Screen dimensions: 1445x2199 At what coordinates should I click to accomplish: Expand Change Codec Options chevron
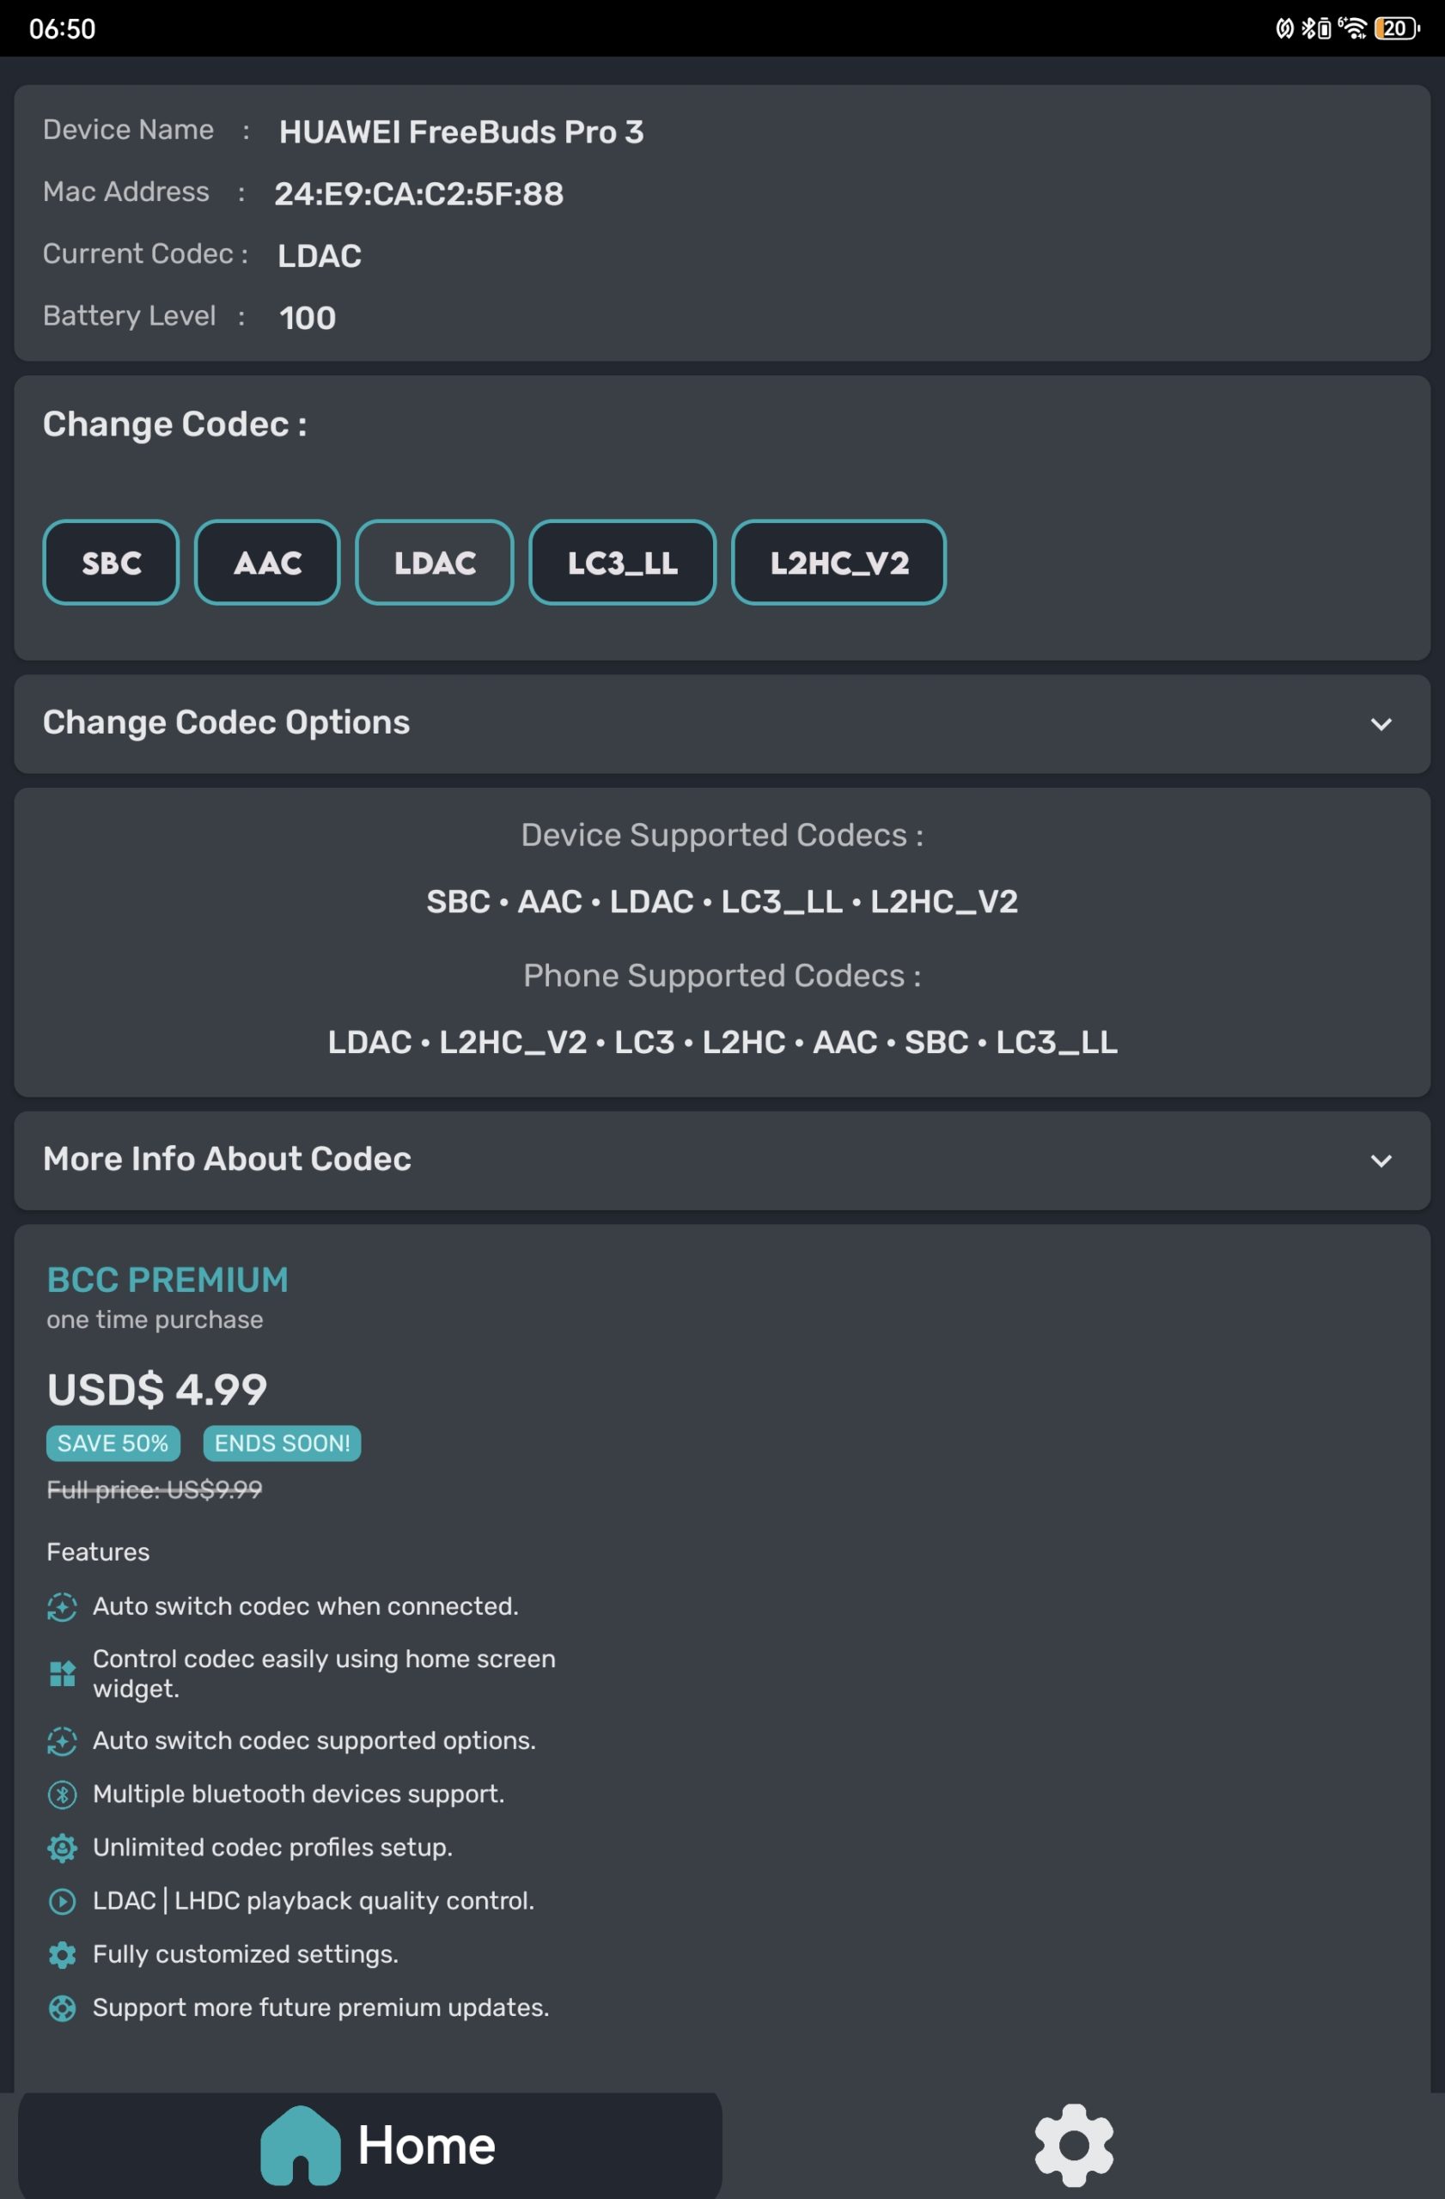point(1381,724)
